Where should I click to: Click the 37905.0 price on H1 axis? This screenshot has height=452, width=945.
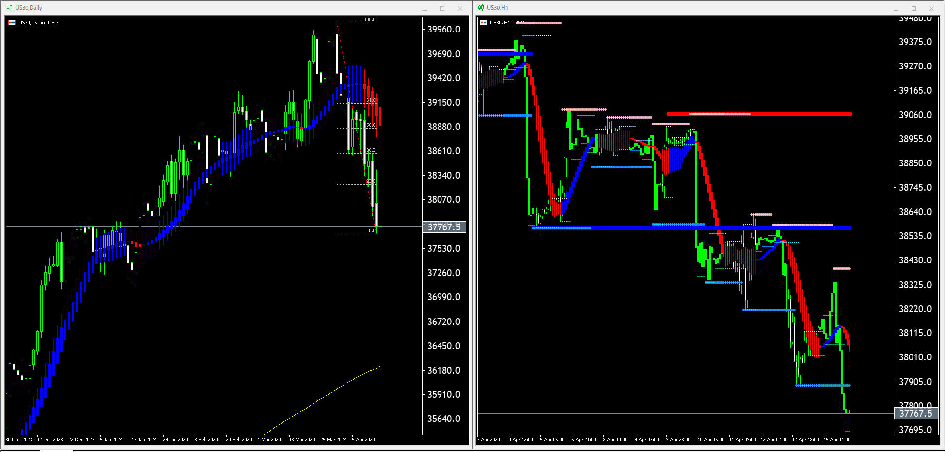tap(915, 382)
